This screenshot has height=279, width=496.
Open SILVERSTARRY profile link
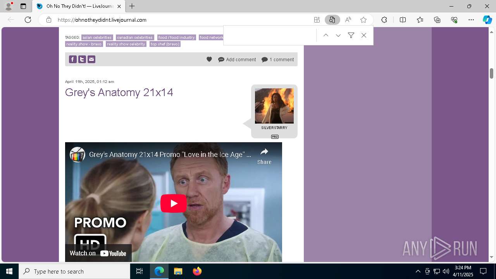pos(274,127)
